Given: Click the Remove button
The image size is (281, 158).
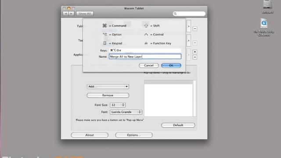Looking at the screenshot, I should [108, 95].
